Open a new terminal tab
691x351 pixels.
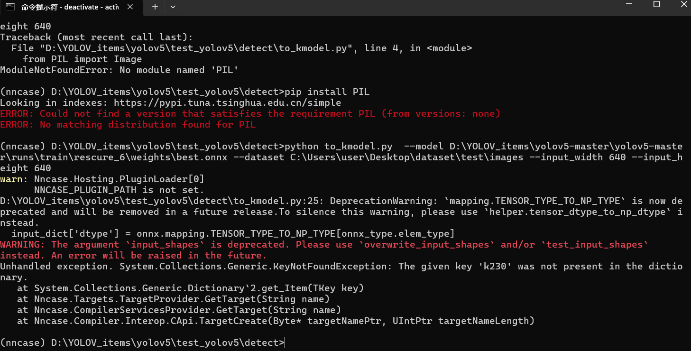[155, 7]
